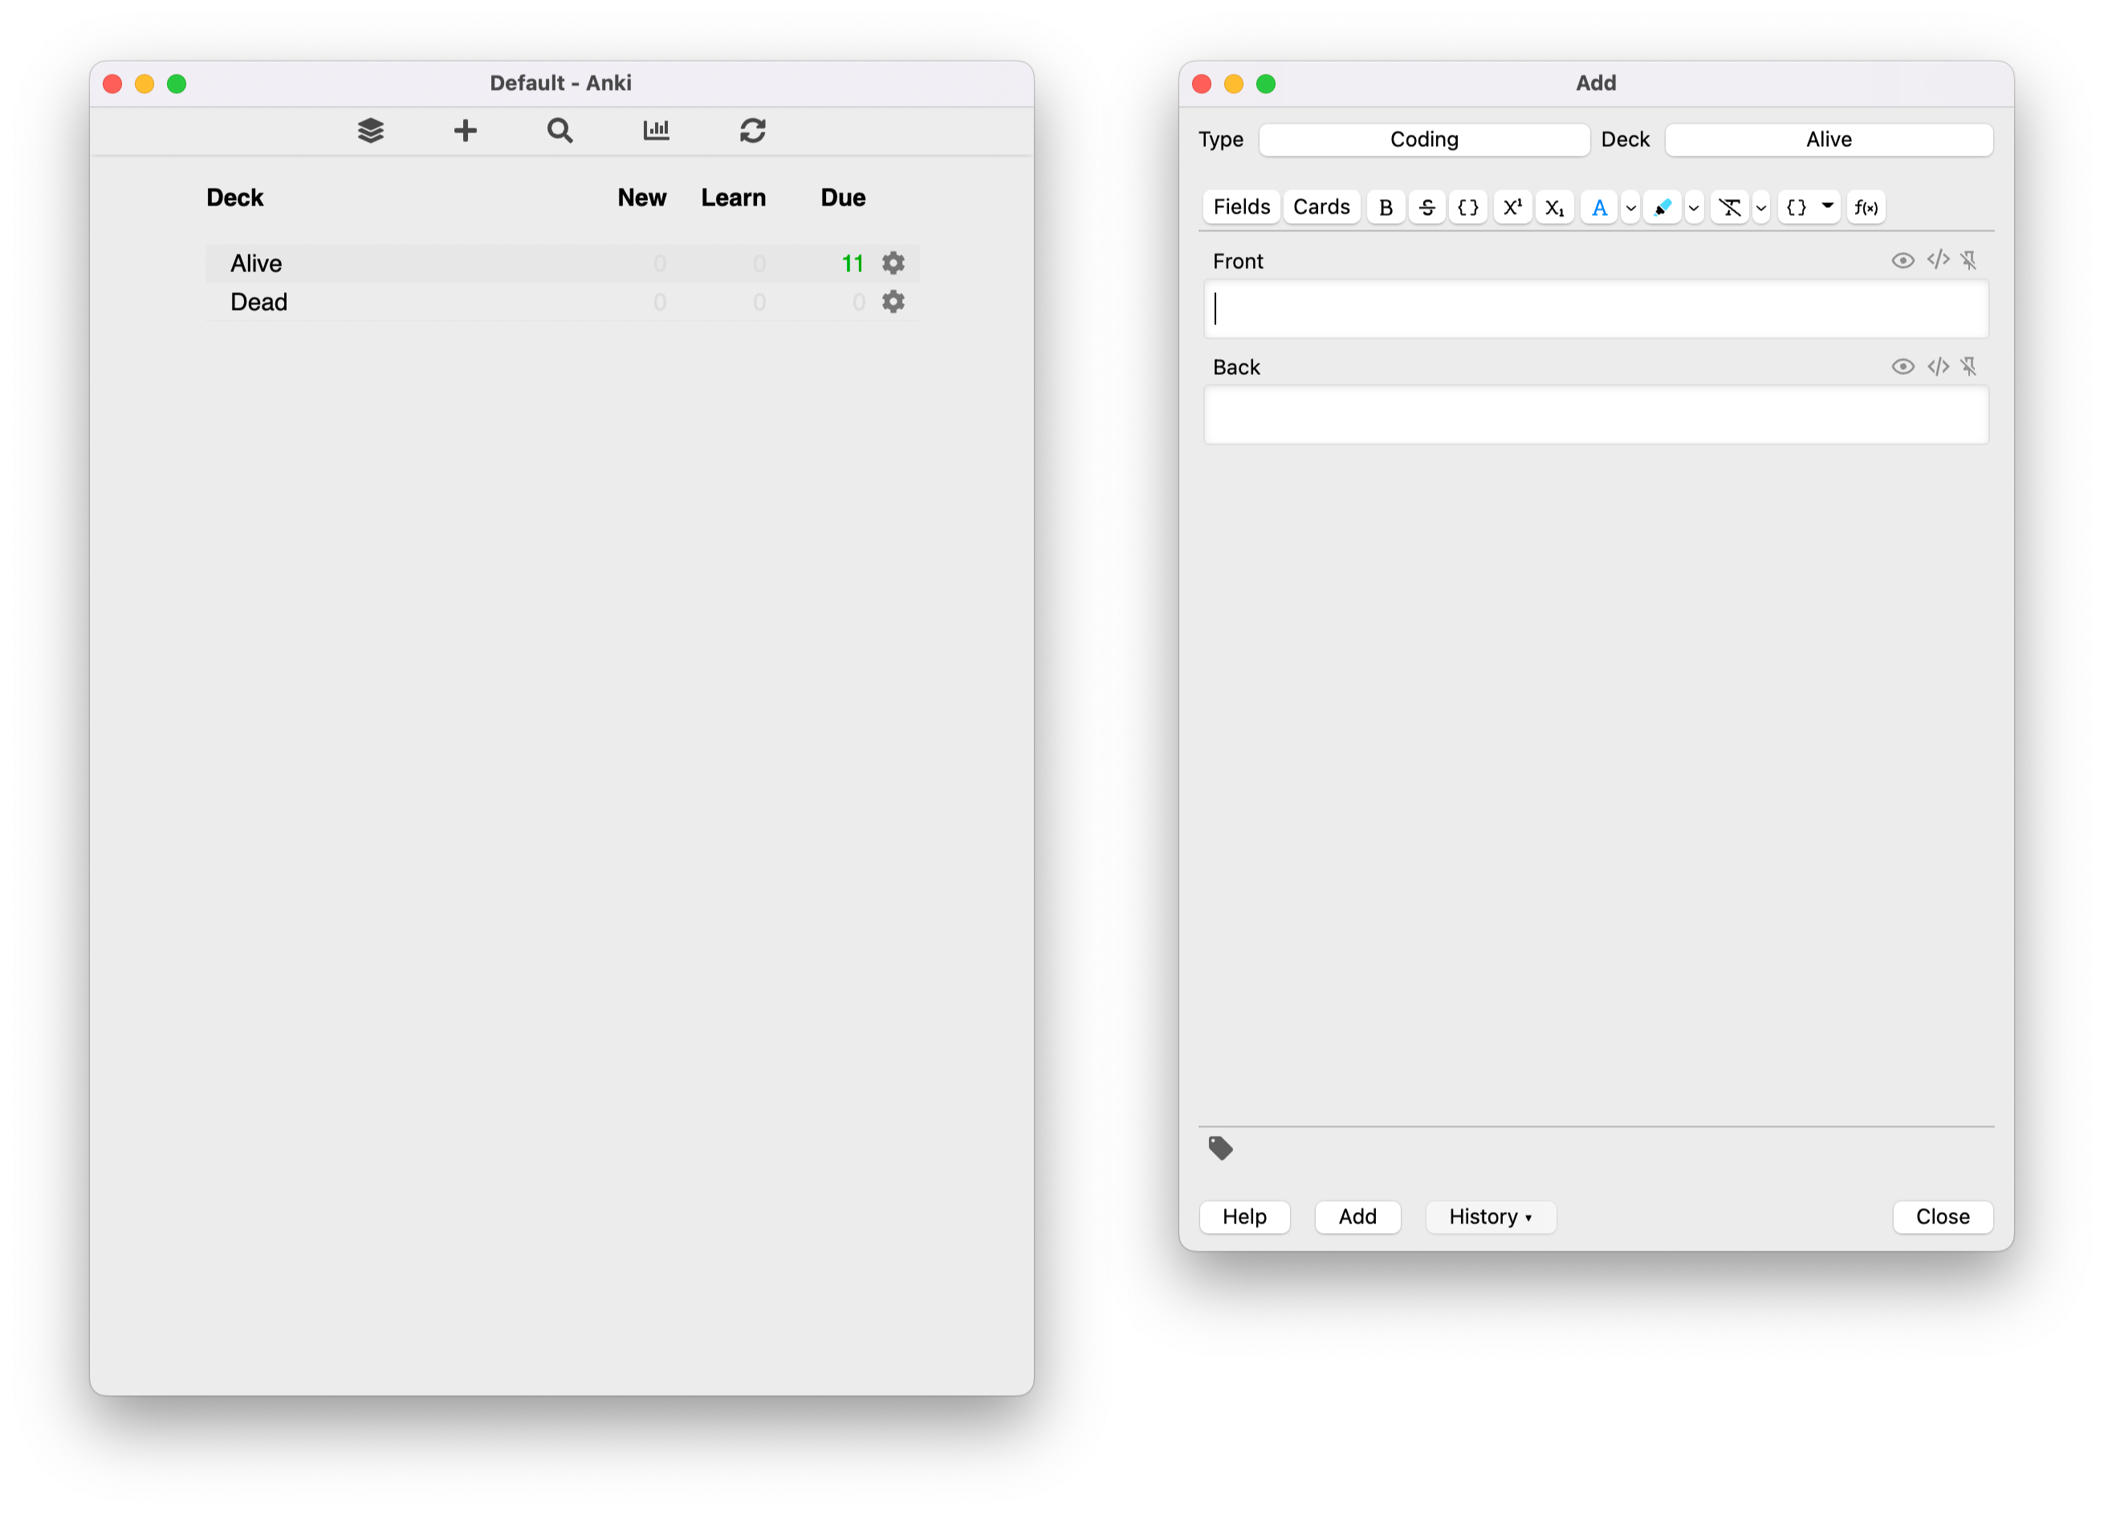Image resolution: width=2104 pixels, height=1514 pixels.
Task: Click the tag icon in Add window
Action: click(x=1220, y=1149)
